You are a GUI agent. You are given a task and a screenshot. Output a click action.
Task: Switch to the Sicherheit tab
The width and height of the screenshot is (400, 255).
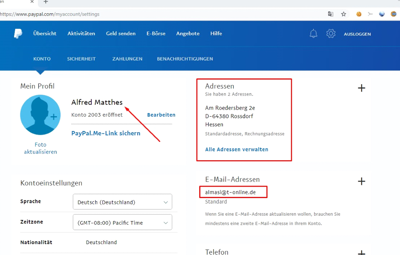click(81, 59)
